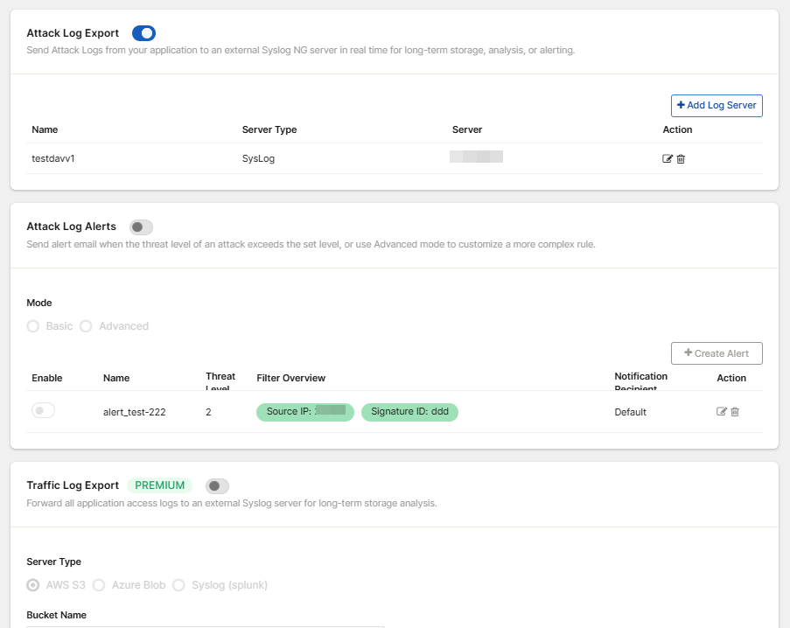This screenshot has height=628, width=790.
Task: Delete the alert_test-222 alert
Action: pyautogui.click(x=735, y=412)
